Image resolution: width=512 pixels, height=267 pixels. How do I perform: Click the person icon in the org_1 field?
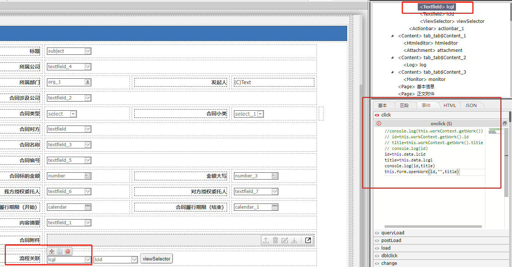coord(87,82)
